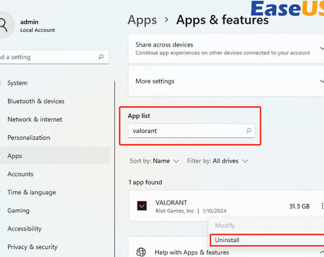Open the Filter by All drives dropdown
The image size is (324, 257).
point(217,161)
